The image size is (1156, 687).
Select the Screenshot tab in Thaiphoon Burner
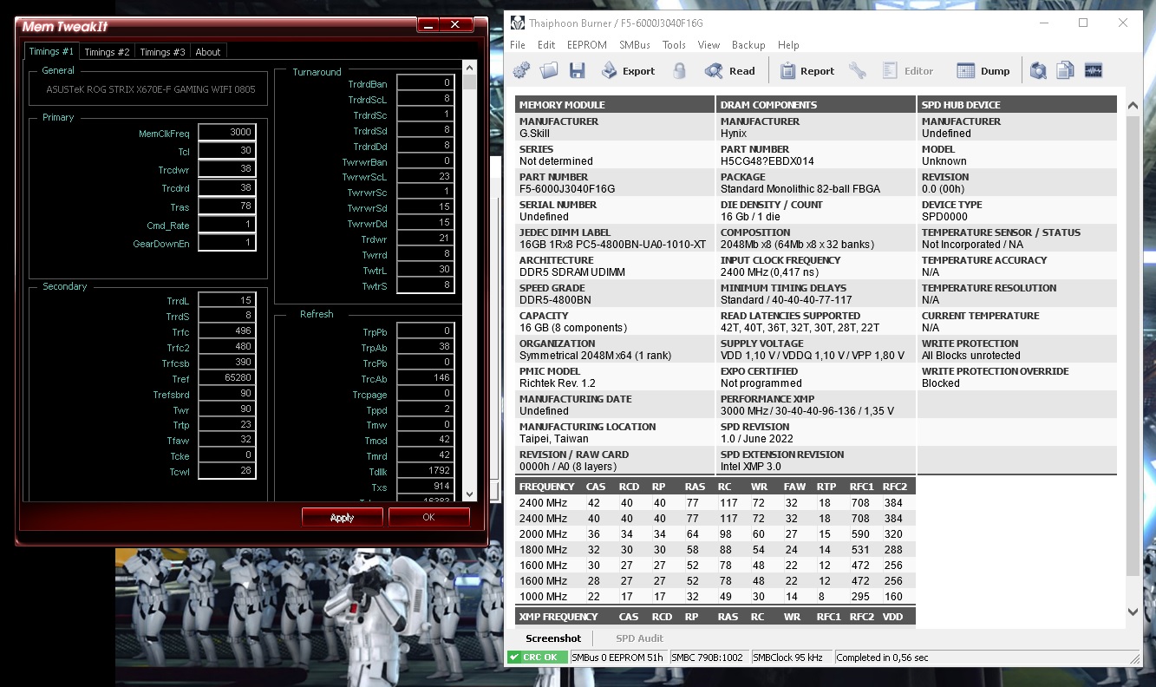point(553,638)
